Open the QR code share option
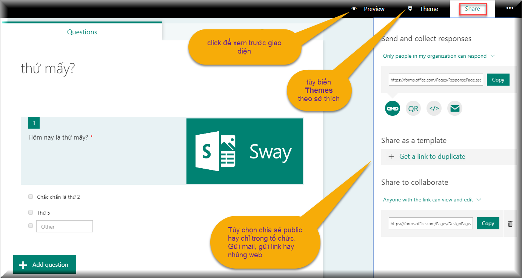 pos(413,109)
